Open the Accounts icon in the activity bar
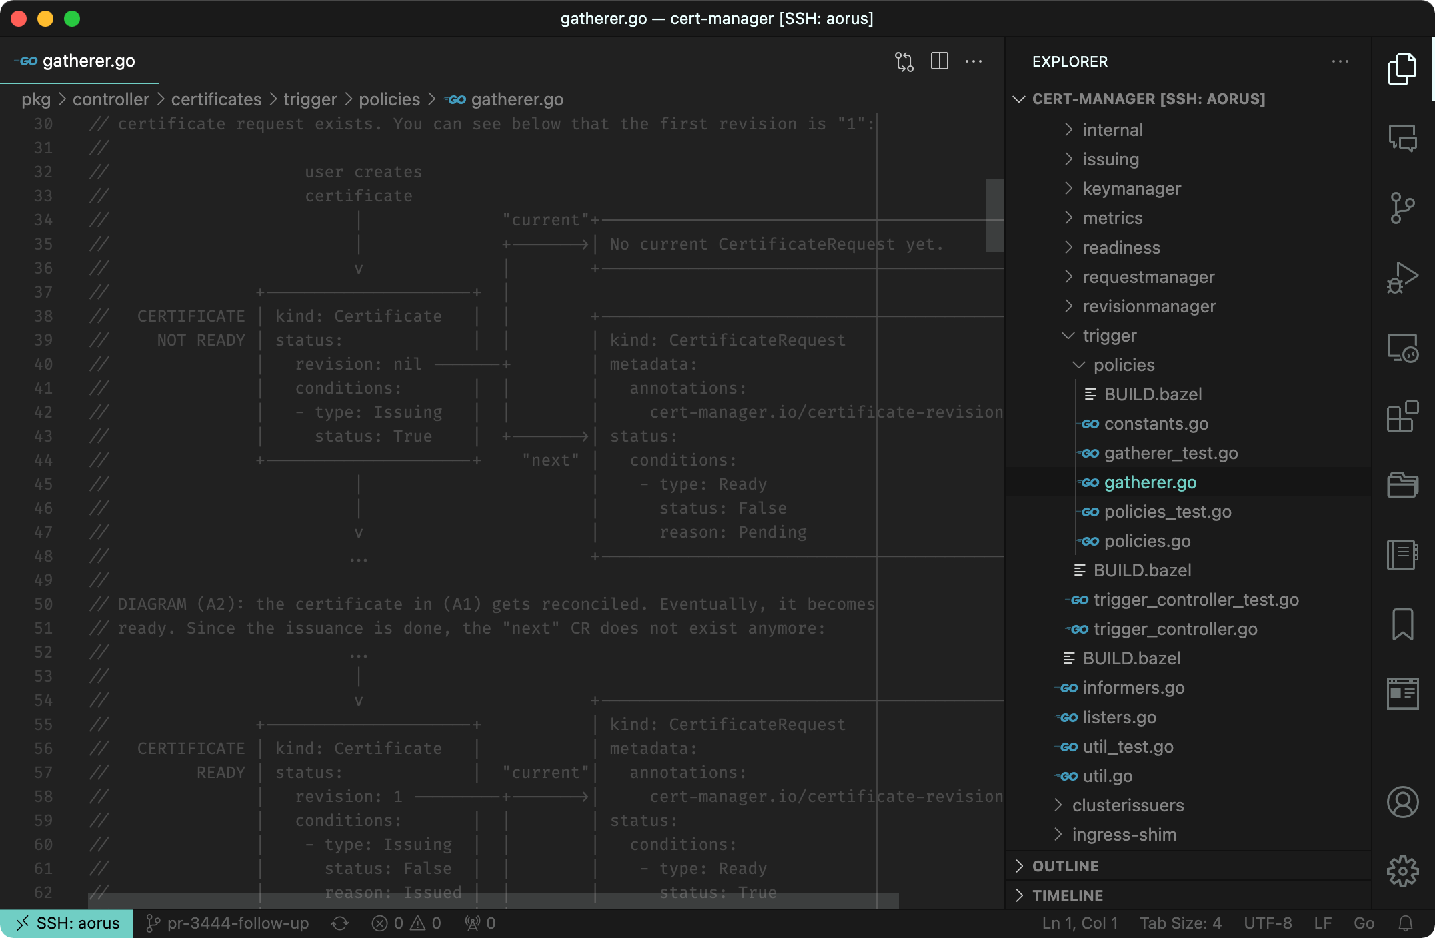 point(1402,801)
